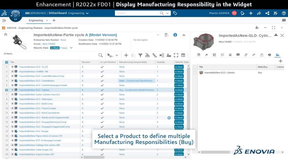Click Make - ConstructionCities&Territor cell
This screenshot has width=288, height=162.
tap(137, 81)
